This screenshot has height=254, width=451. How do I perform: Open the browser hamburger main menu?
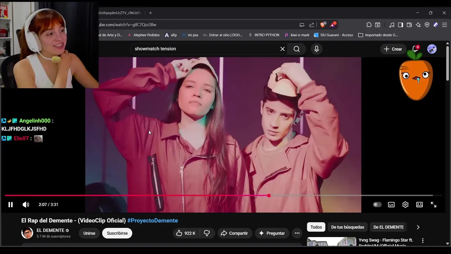coord(445,25)
